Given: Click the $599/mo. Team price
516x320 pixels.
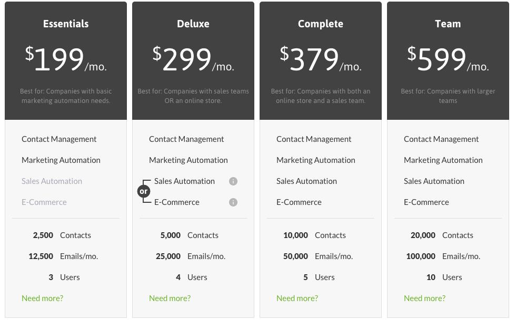Looking at the screenshot, I should pyautogui.click(x=448, y=59).
